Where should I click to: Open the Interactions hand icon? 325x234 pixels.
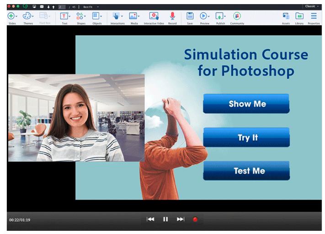(x=116, y=16)
